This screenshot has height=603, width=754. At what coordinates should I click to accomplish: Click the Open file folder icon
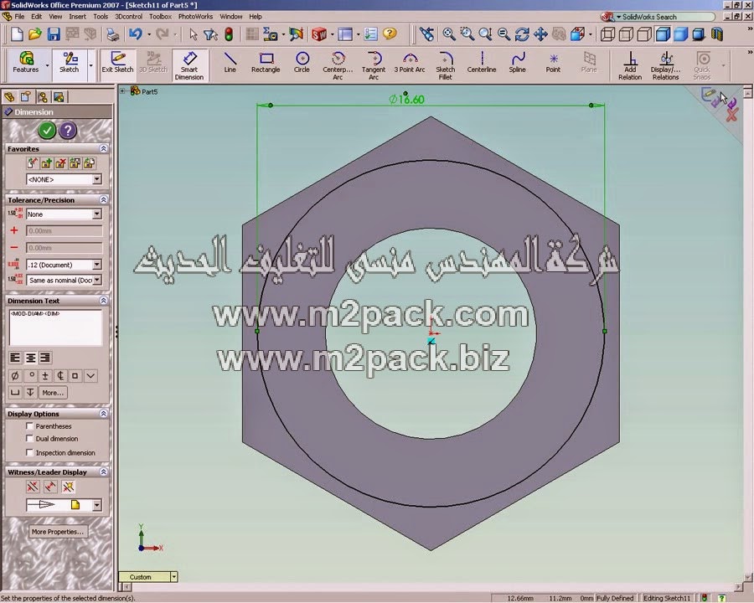(x=34, y=34)
